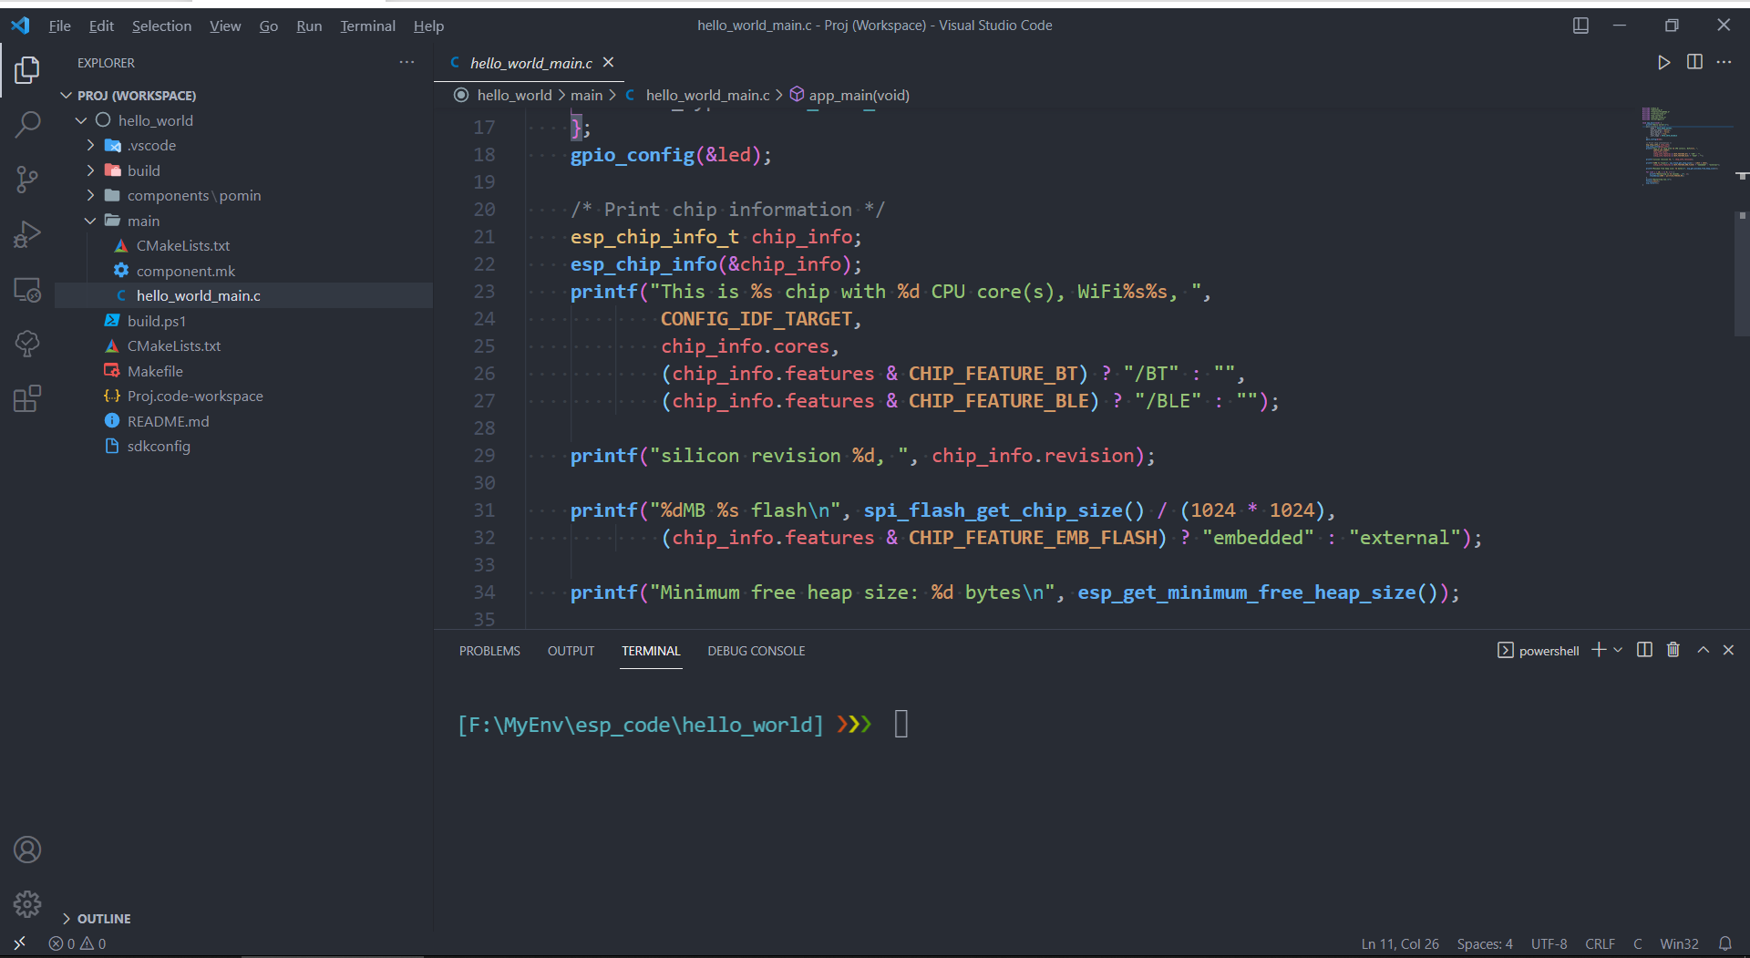1750x958 pixels.
Task: Open CMakeLists.txt inside main folder
Action: pos(183,245)
